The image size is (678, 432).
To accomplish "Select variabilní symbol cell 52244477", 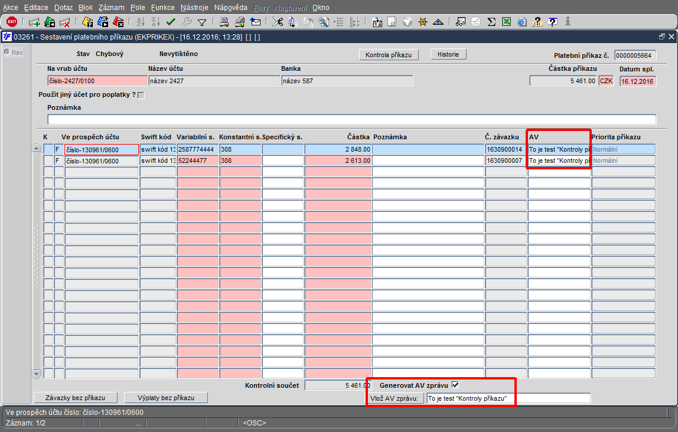I will (198, 161).
